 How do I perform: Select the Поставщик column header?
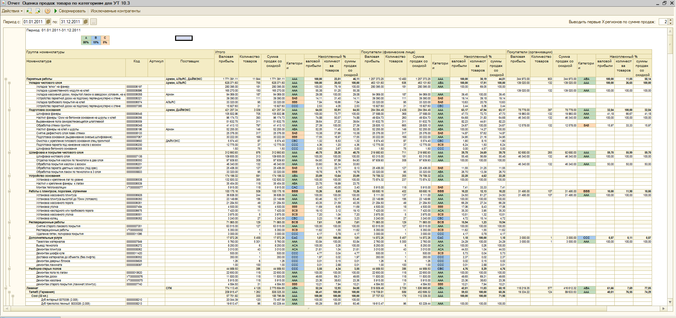coord(190,68)
